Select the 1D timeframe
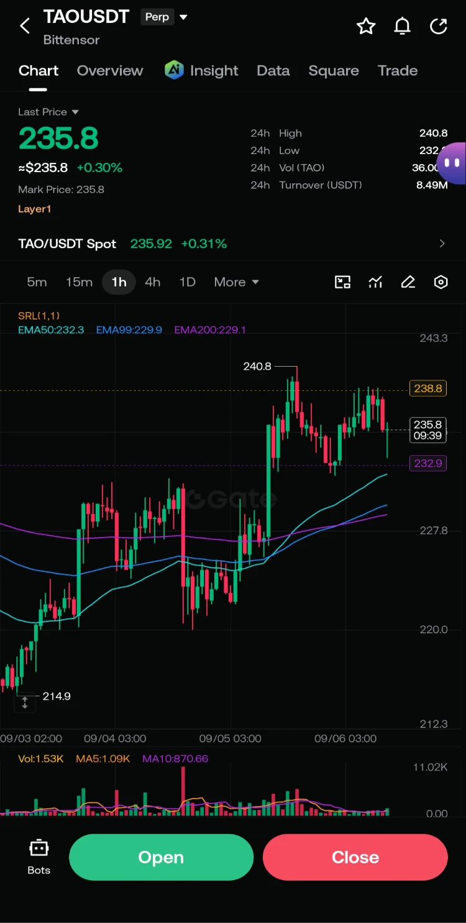Screen dimensions: 466x923 (x=187, y=282)
